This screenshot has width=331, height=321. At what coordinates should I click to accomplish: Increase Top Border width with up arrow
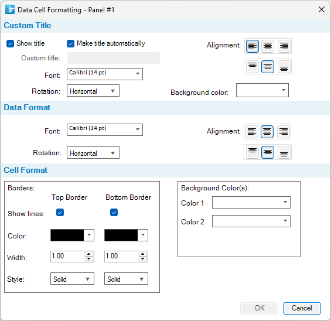(89, 254)
